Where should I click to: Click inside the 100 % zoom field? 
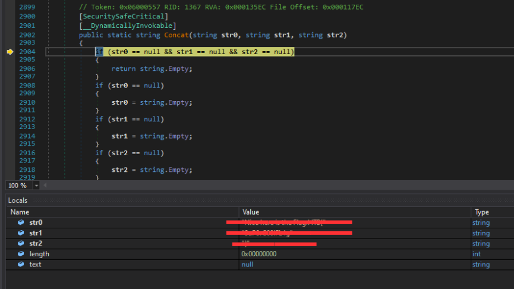17,186
